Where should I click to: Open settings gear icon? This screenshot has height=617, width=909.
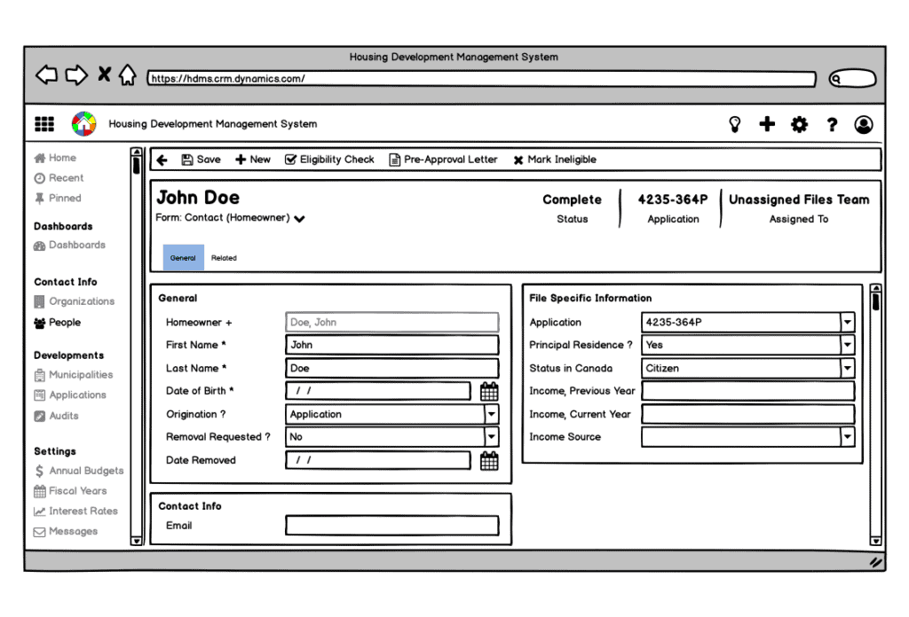[x=799, y=124]
